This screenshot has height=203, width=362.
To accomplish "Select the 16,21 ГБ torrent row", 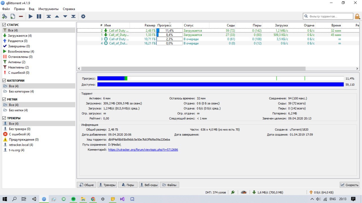I will click(218, 43).
